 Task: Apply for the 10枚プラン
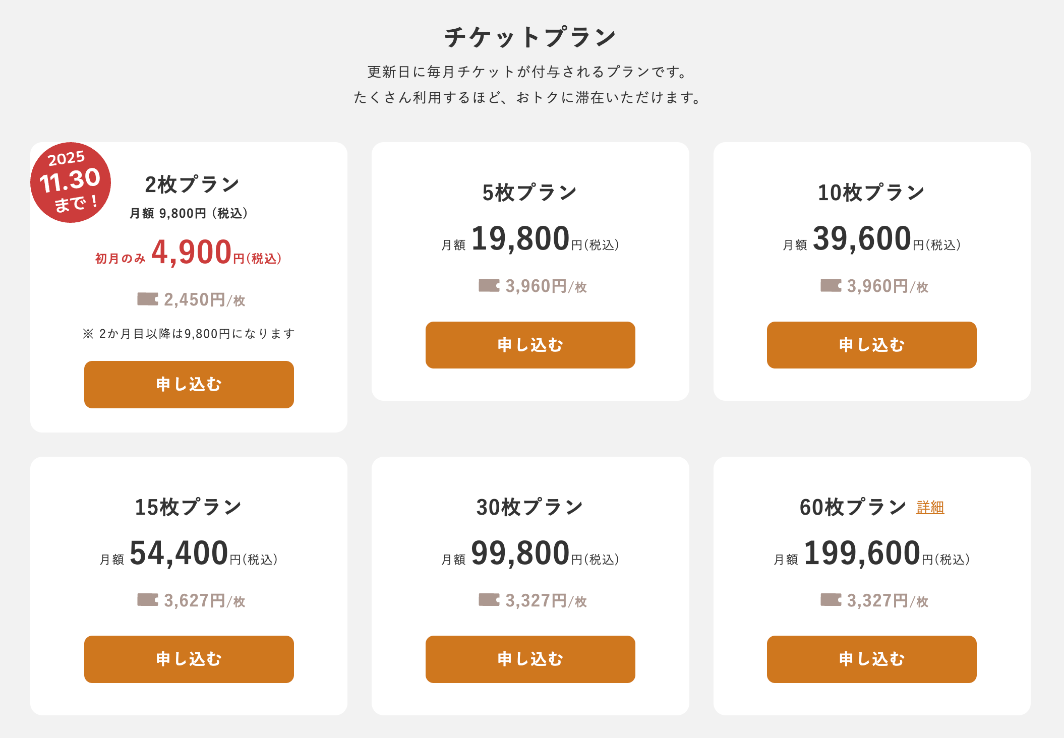(871, 345)
